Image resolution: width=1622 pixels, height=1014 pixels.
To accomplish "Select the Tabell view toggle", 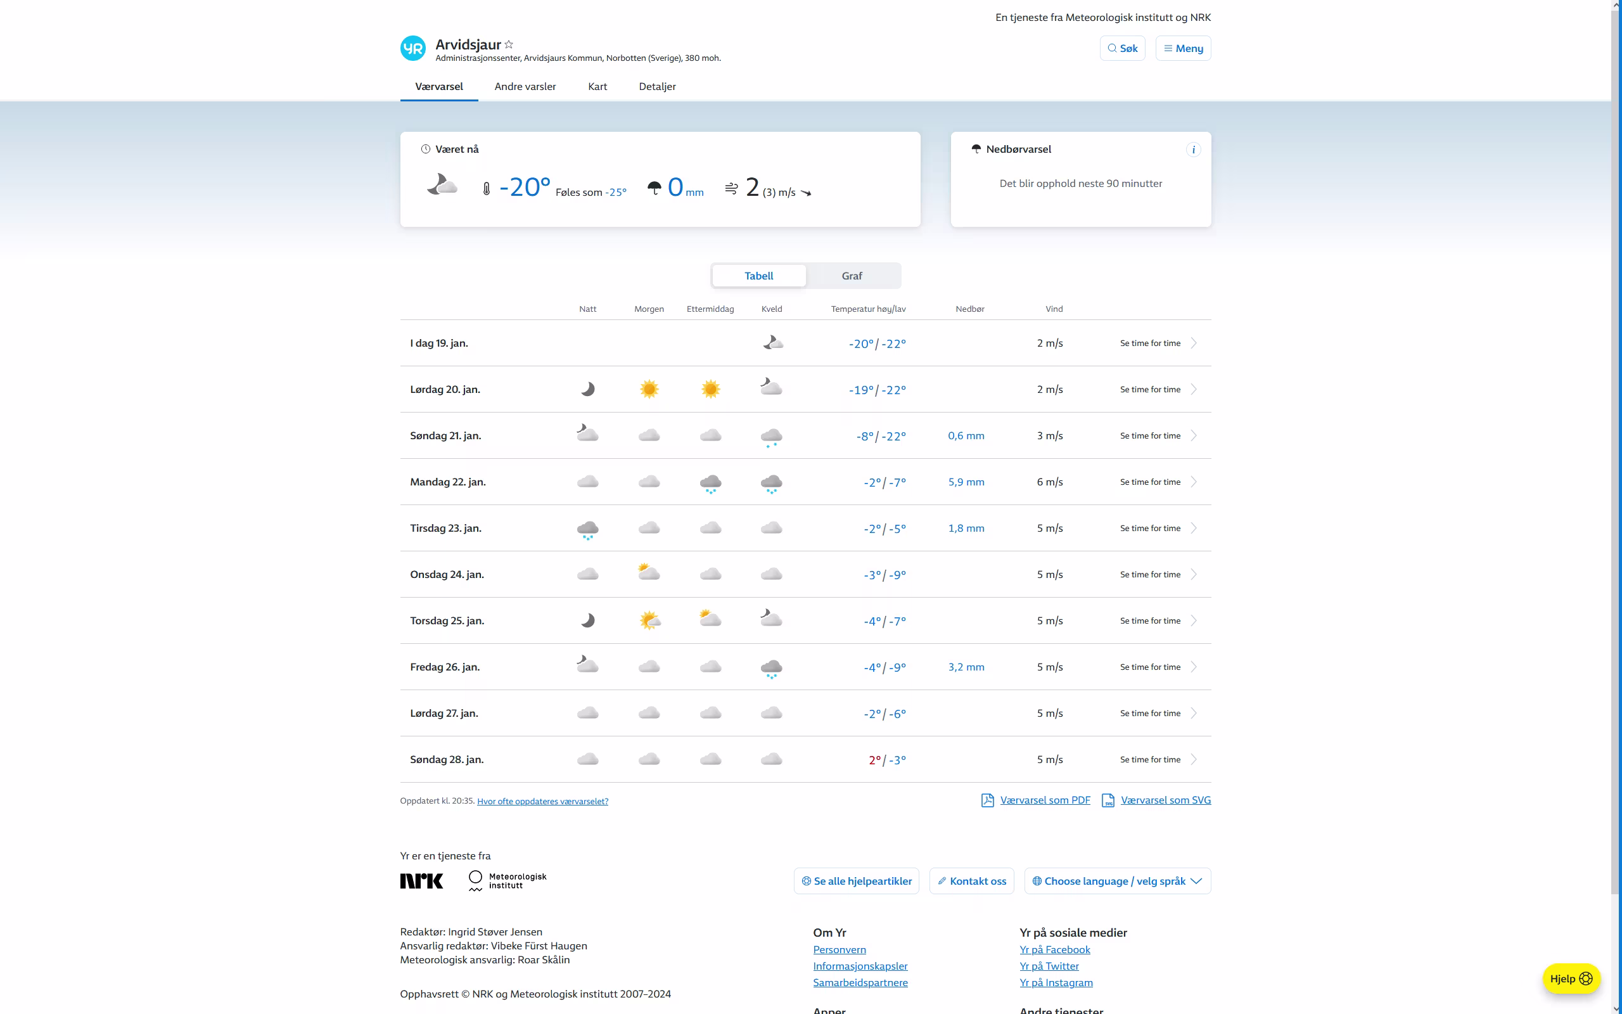I will (758, 276).
